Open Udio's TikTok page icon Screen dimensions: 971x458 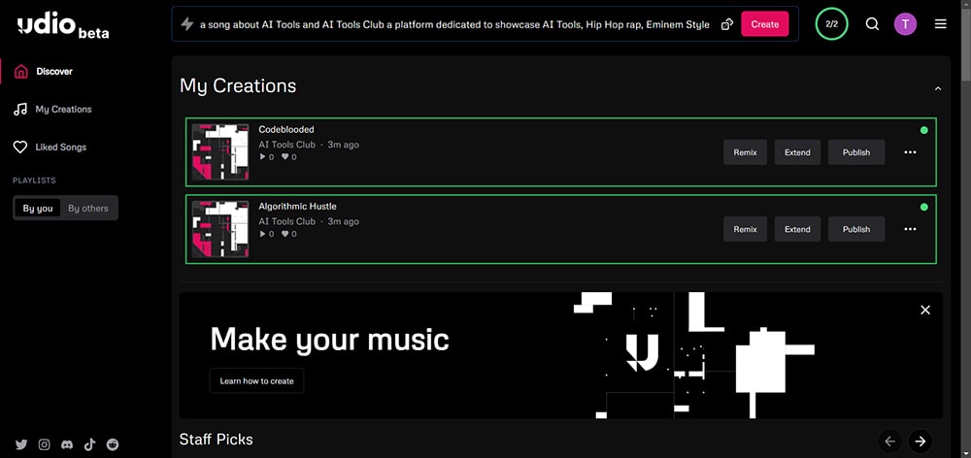(x=89, y=444)
